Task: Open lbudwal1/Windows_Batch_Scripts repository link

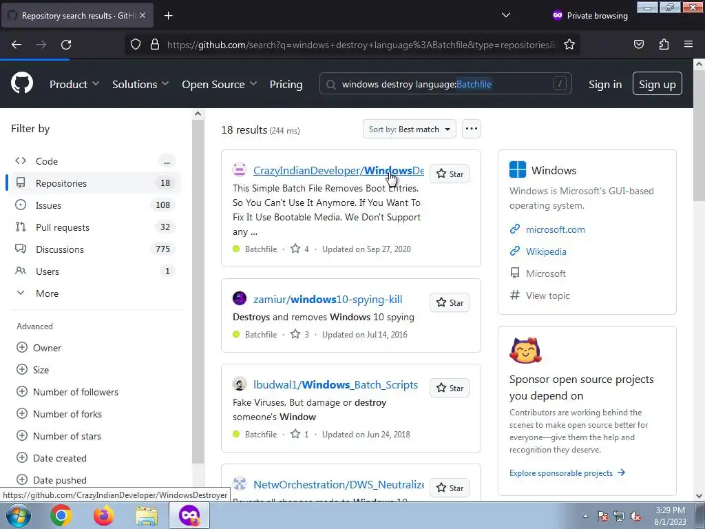Action: pyautogui.click(x=335, y=384)
